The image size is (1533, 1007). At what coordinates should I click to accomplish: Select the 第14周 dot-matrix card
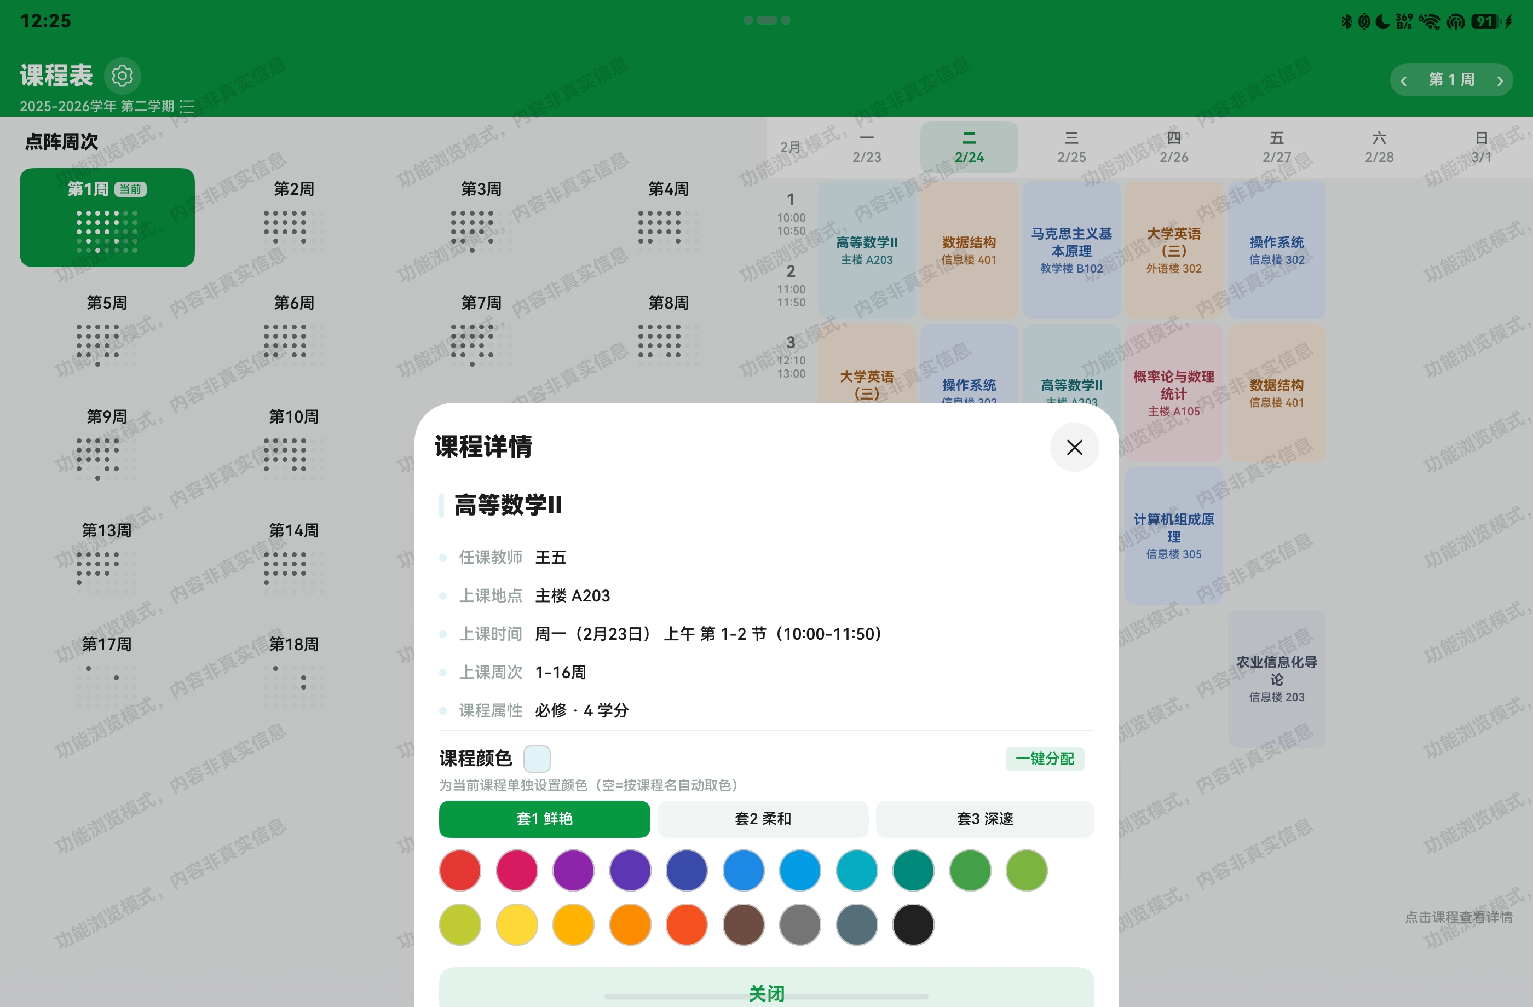point(295,559)
